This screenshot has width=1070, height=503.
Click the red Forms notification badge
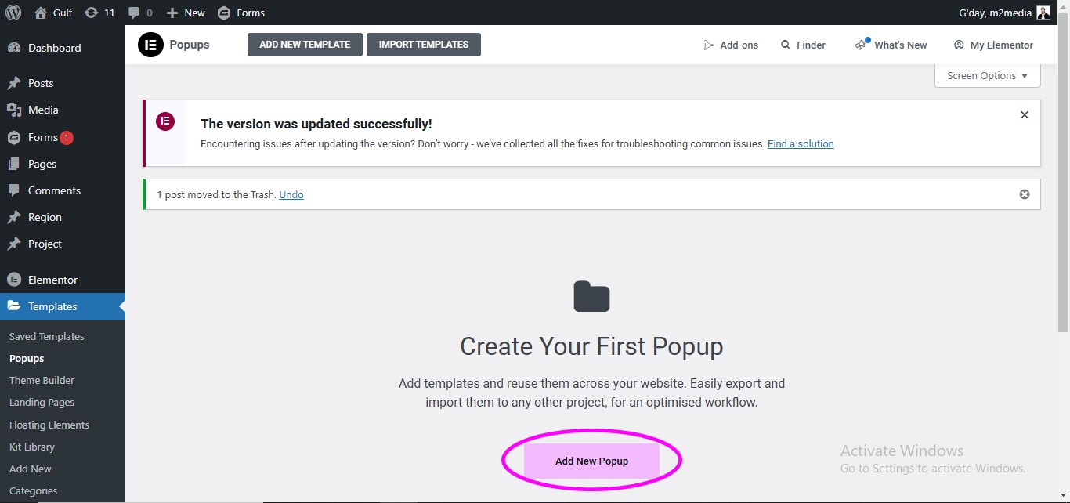point(67,138)
